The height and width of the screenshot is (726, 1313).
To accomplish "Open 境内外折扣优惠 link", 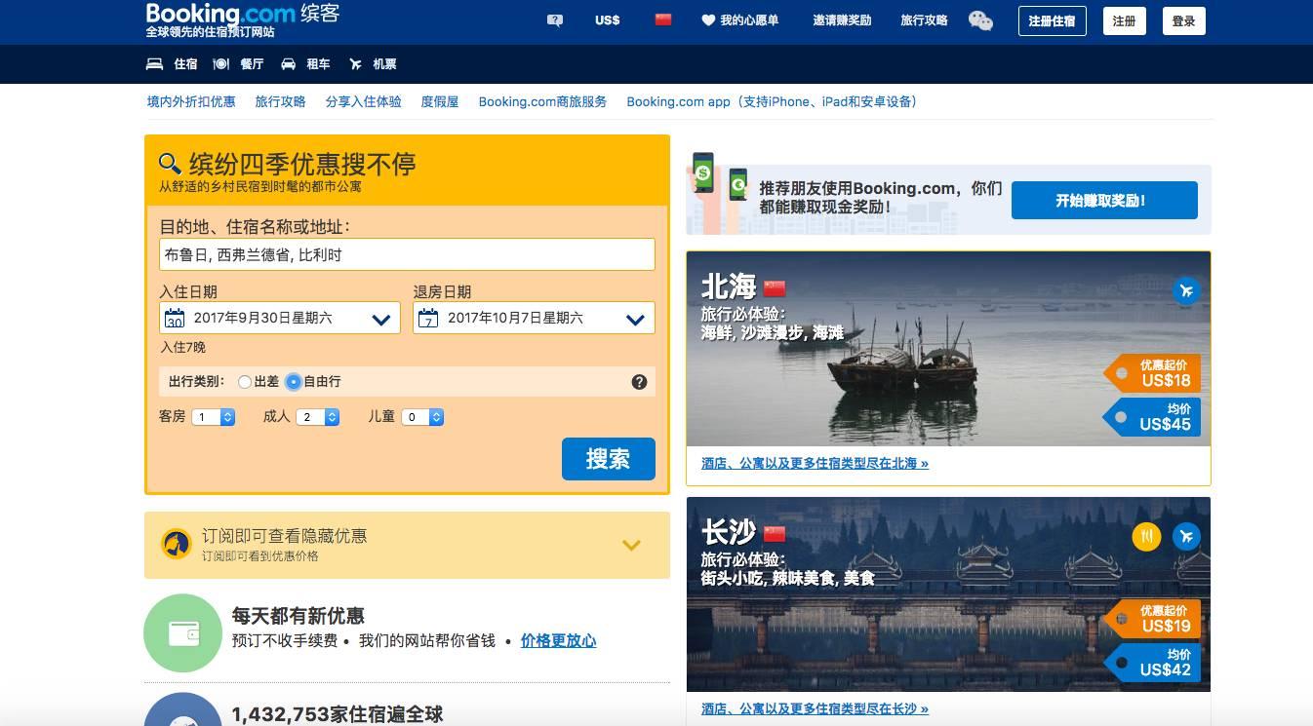I will click(191, 101).
